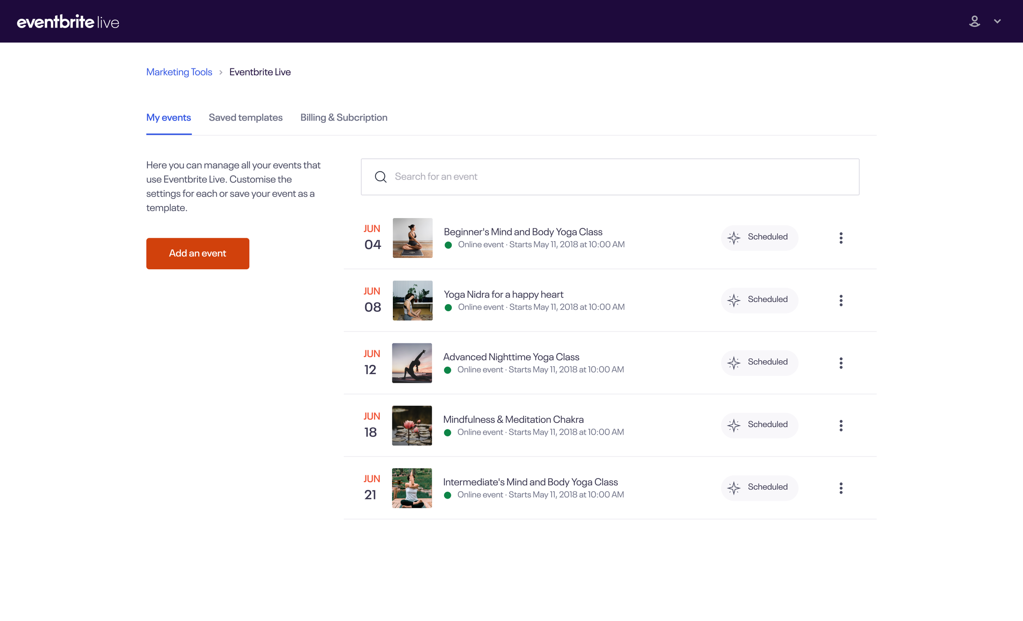Click lotus thumbnail of Mindfulness & Meditation Chakra
The width and height of the screenshot is (1023, 621).
click(412, 425)
